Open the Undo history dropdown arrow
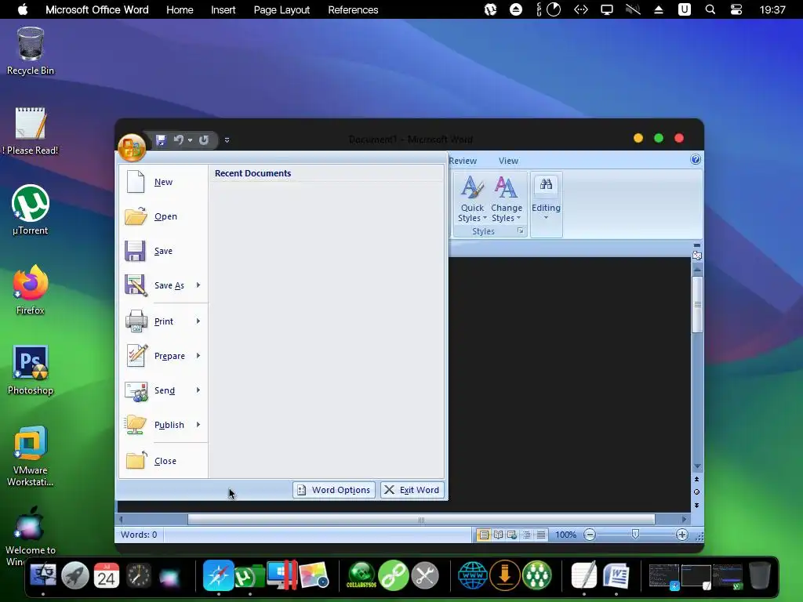Viewport: 803px width, 602px height. click(x=190, y=140)
